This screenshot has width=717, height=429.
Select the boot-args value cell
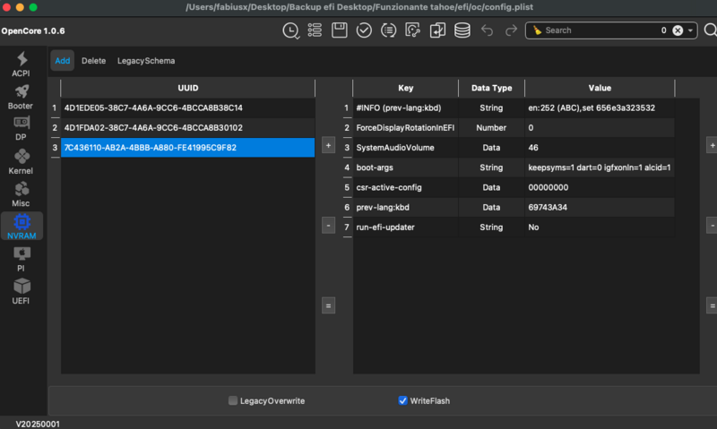coord(600,167)
